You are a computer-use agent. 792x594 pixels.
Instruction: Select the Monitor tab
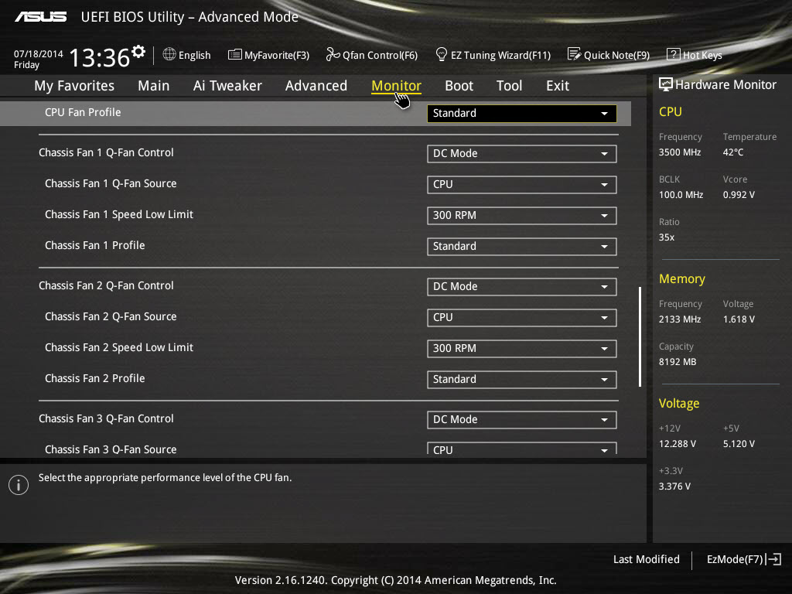tap(397, 86)
